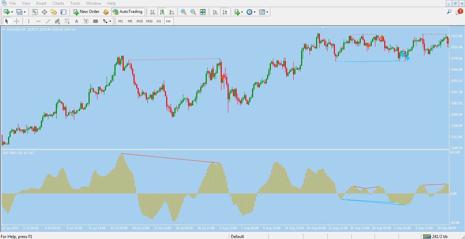This screenshot has height=239, width=465.
Task: Open the Templates dropdown
Action: click(263, 12)
